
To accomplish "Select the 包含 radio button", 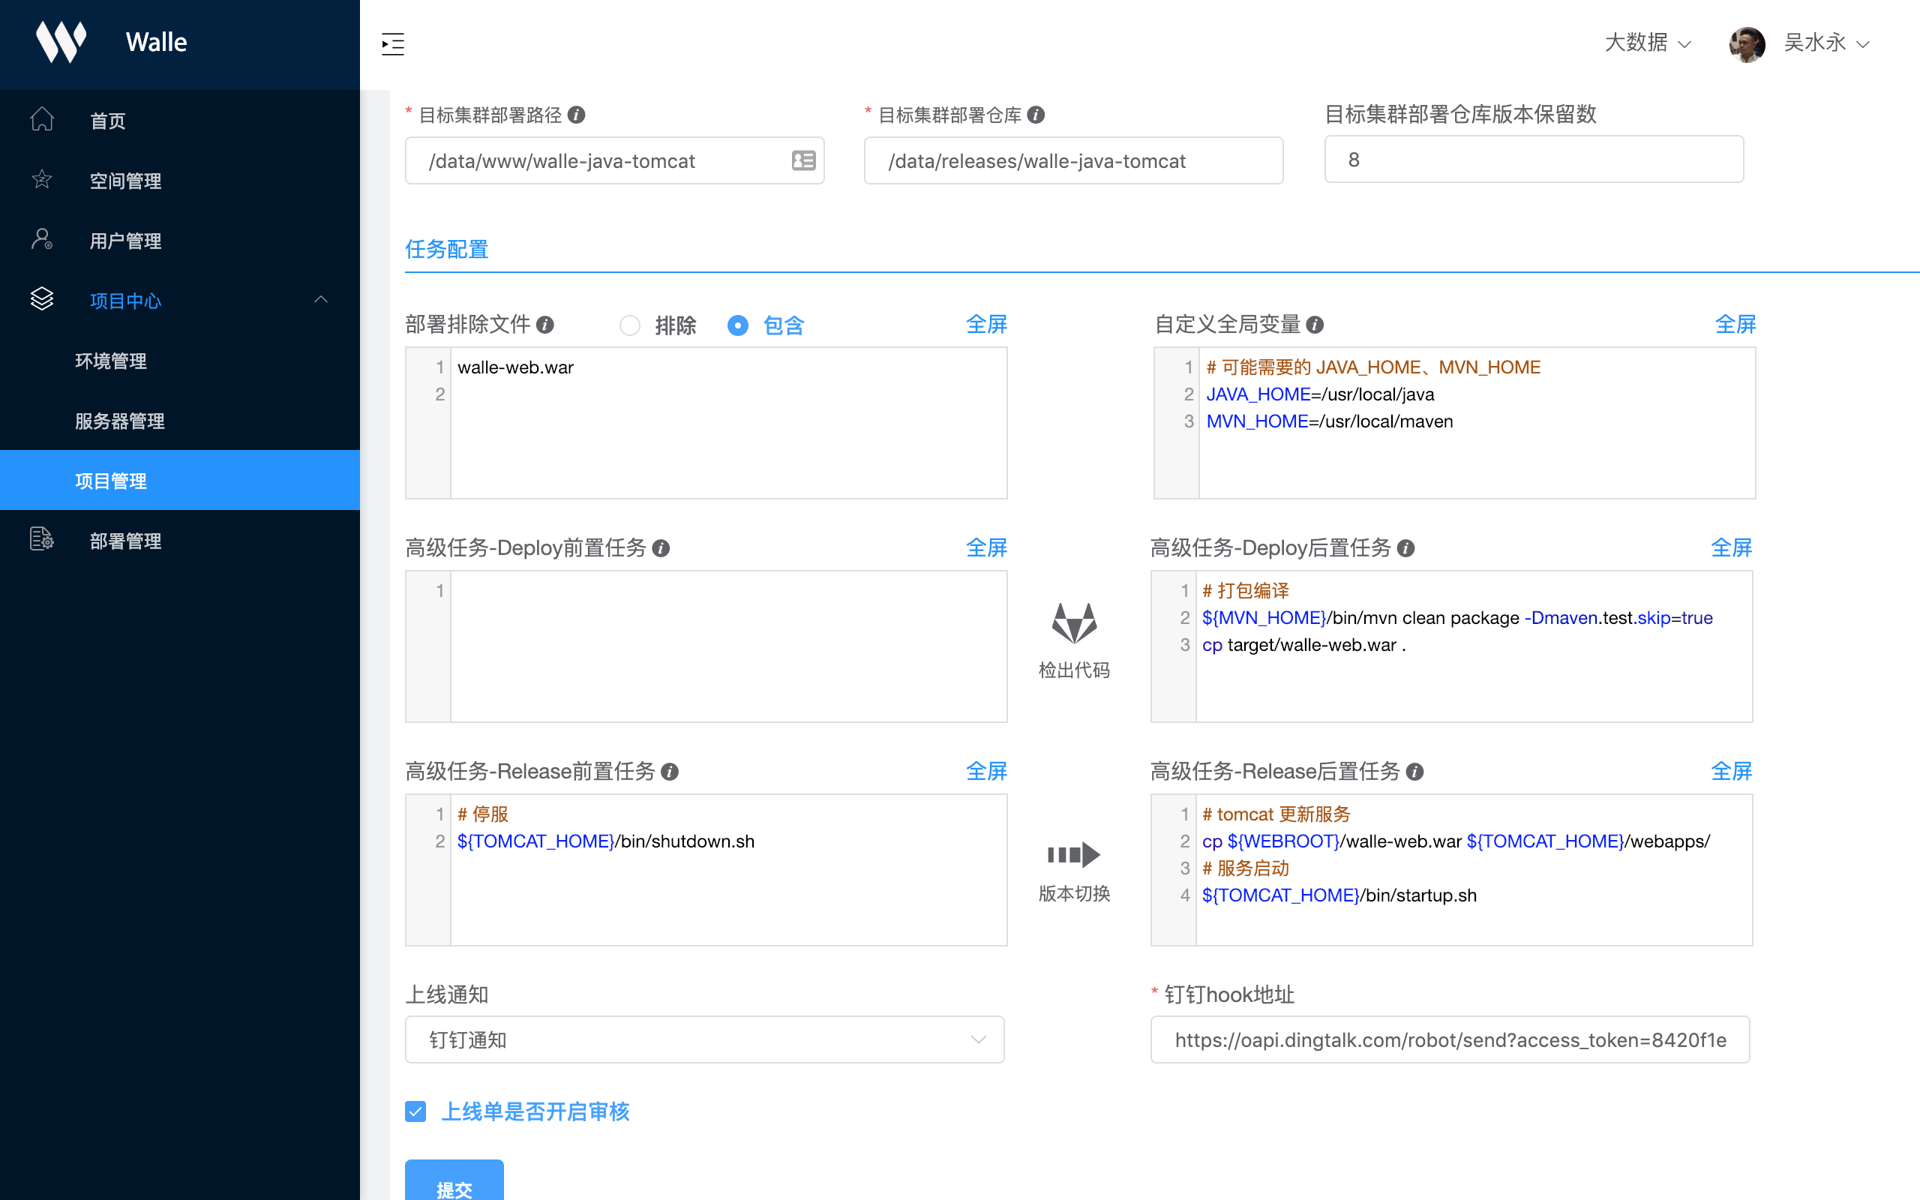I will tap(738, 325).
